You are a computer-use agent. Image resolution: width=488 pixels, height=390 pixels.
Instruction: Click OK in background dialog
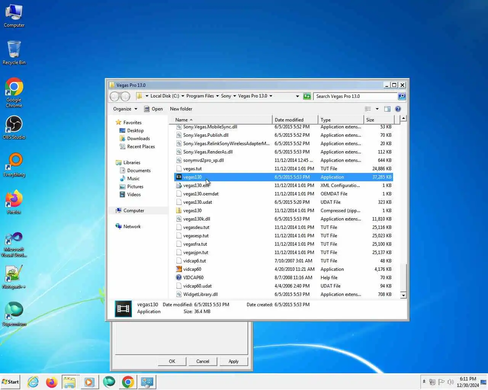tap(172, 361)
